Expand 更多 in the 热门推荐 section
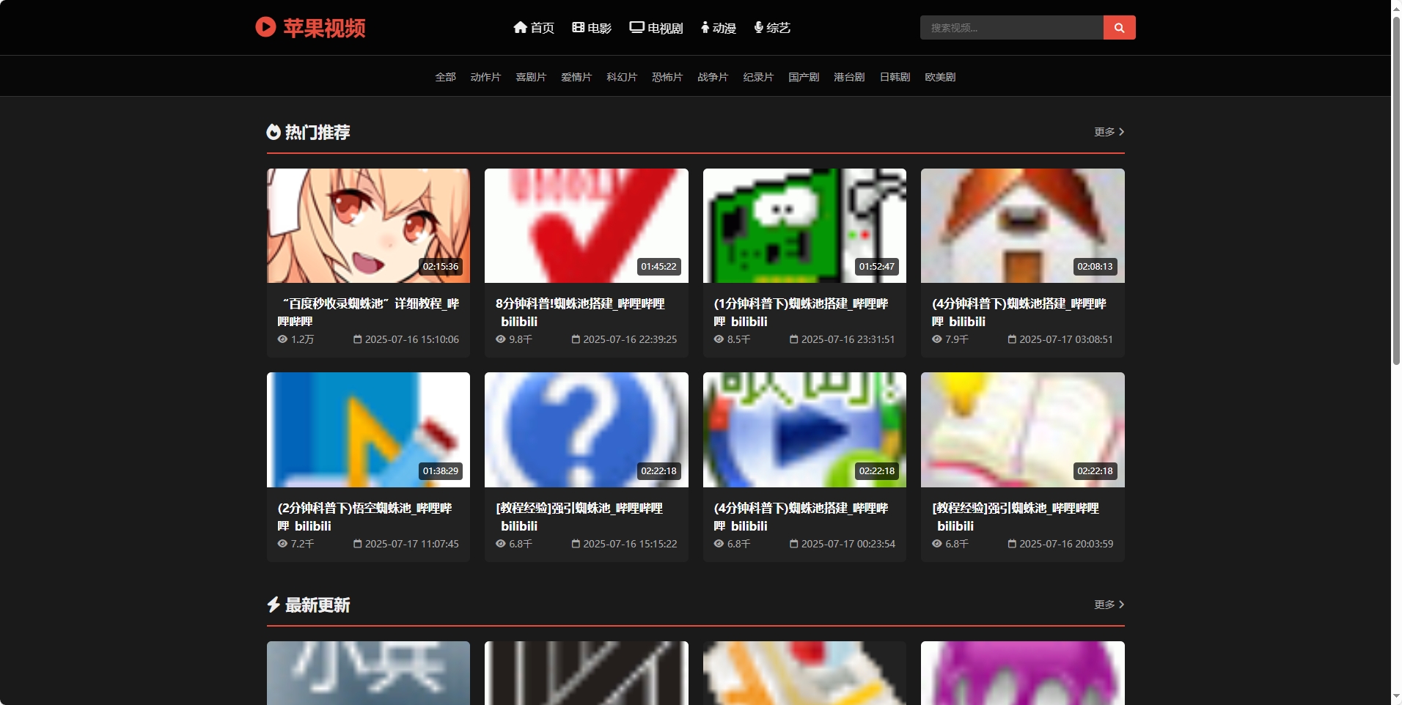The image size is (1402, 705). (1109, 132)
